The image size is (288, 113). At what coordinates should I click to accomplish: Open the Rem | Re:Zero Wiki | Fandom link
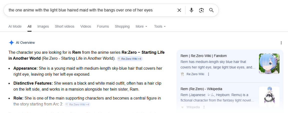[x=203, y=56]
